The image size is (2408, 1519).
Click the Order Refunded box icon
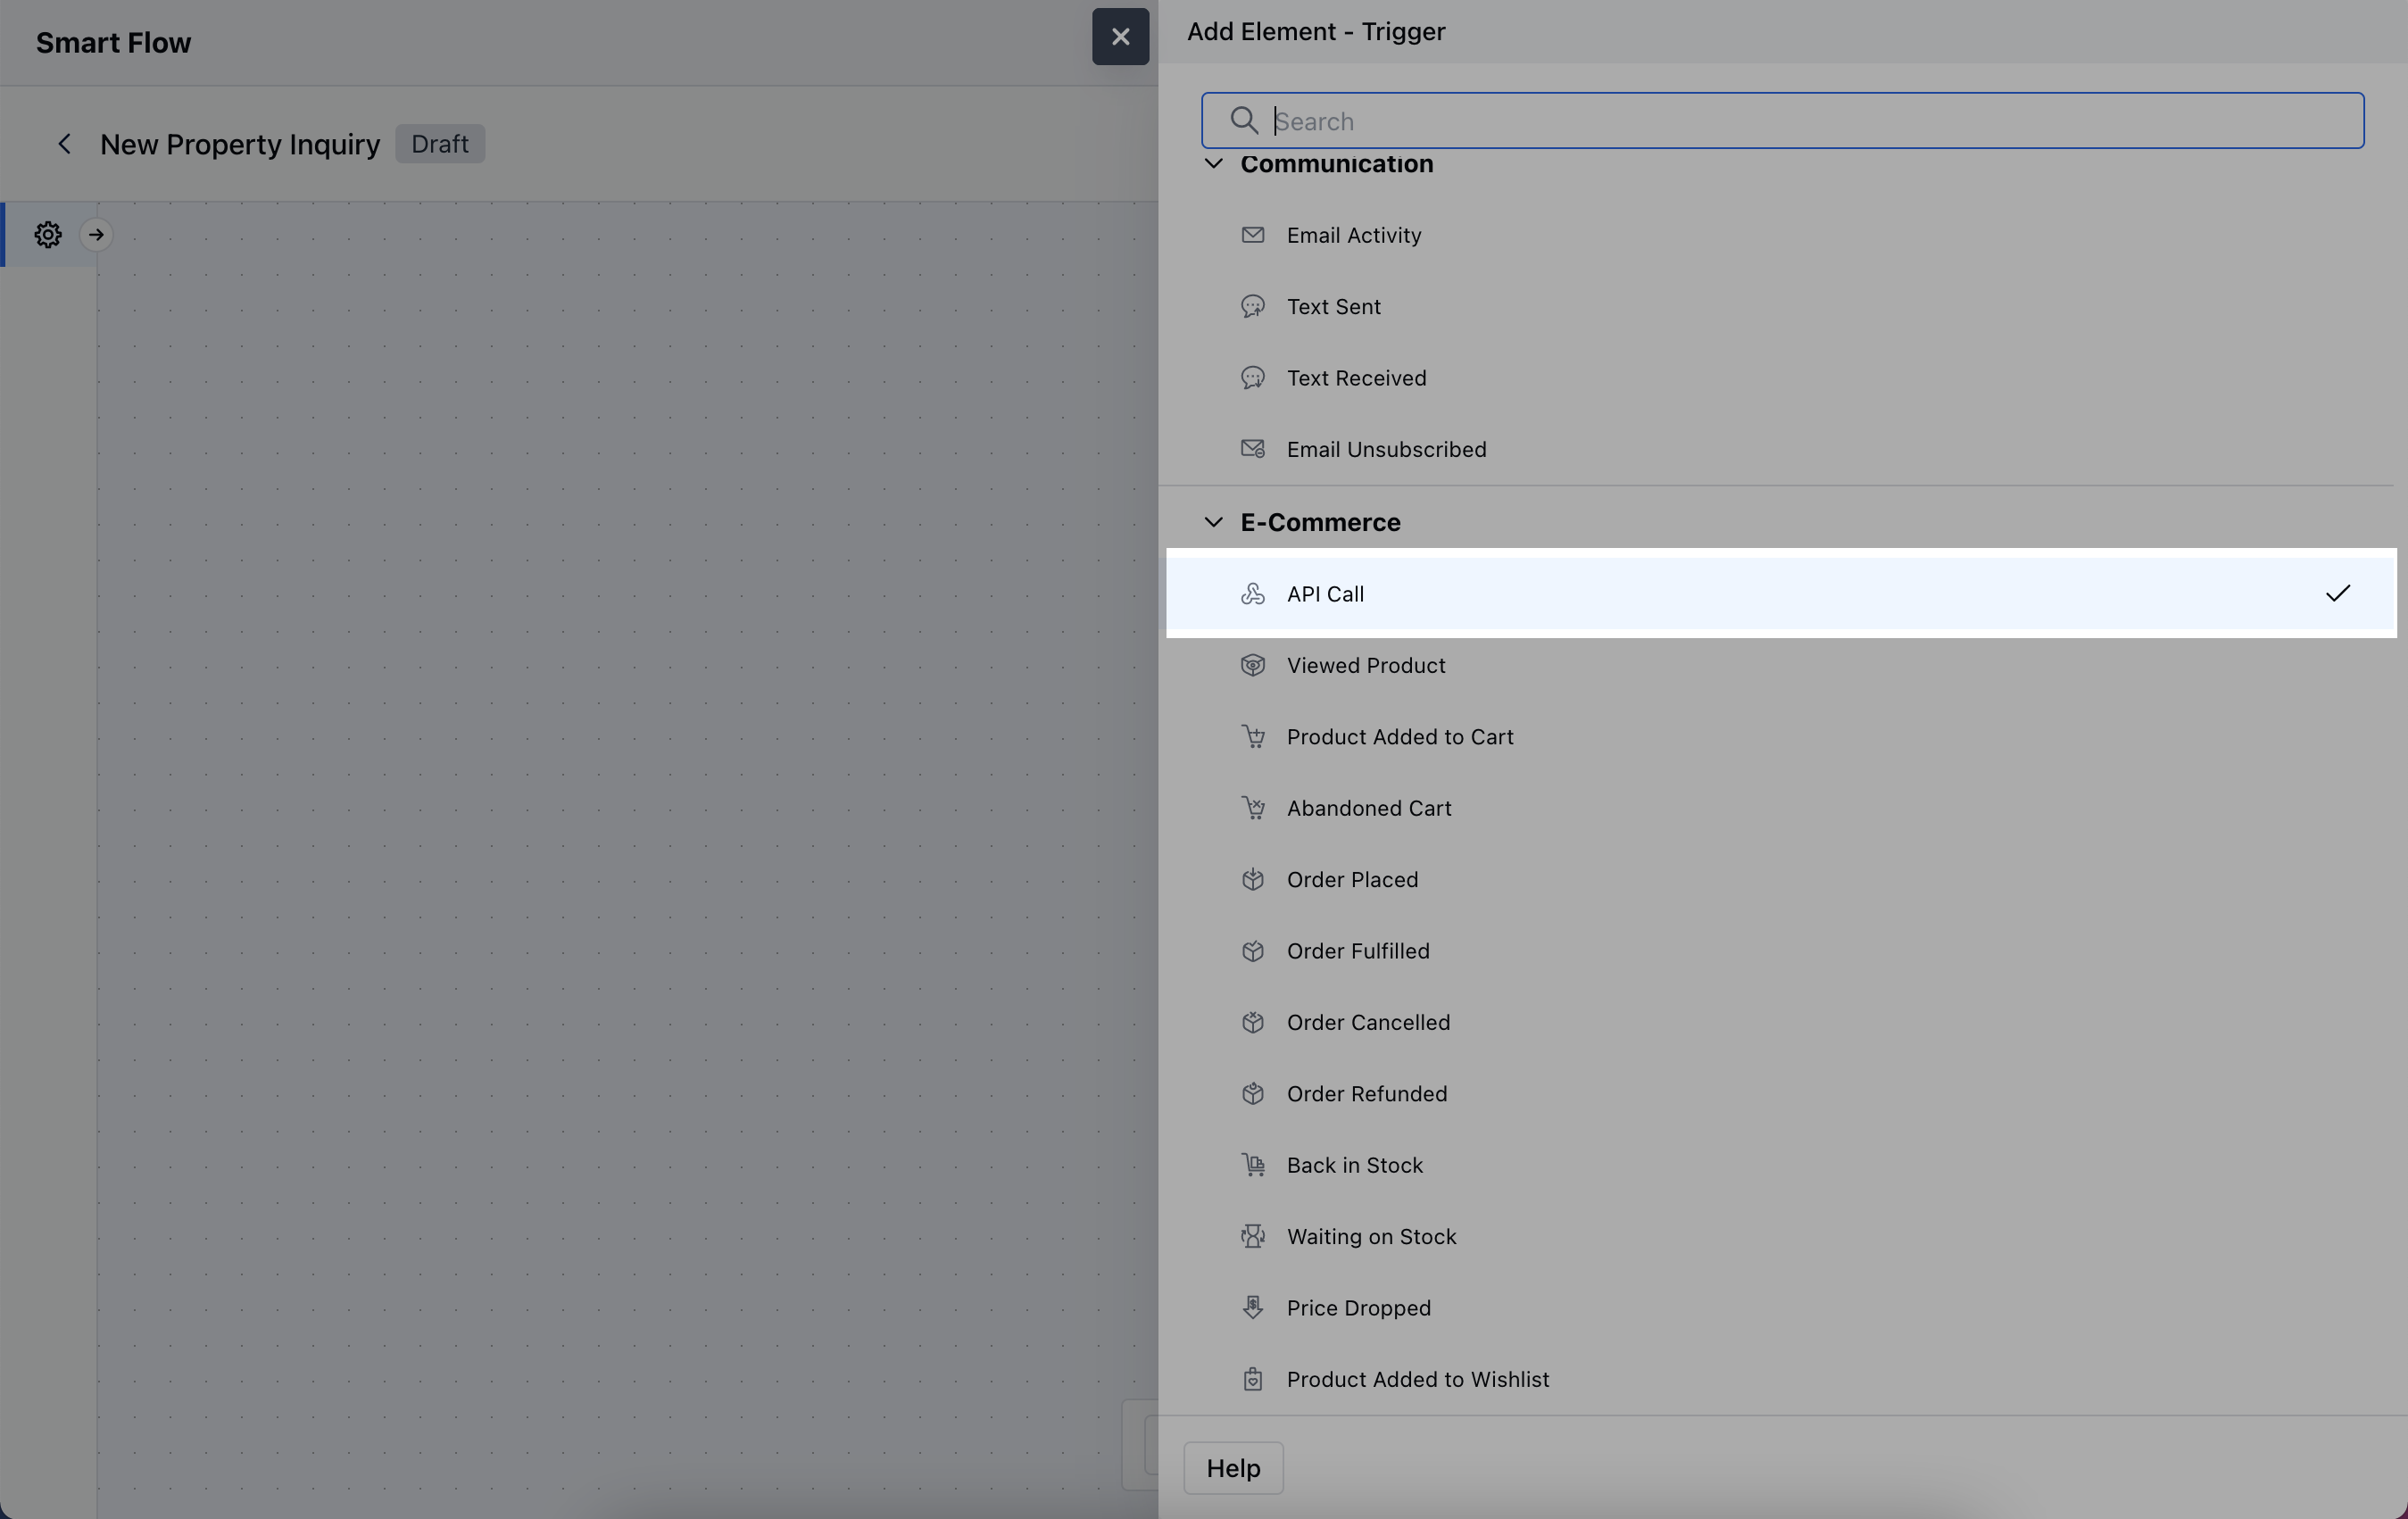(1252, 1094)
